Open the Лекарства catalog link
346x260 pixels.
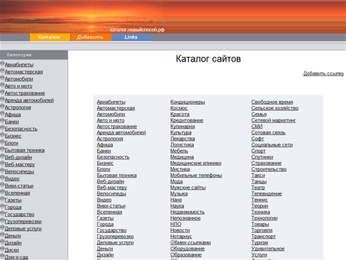[x=183, y=139]
